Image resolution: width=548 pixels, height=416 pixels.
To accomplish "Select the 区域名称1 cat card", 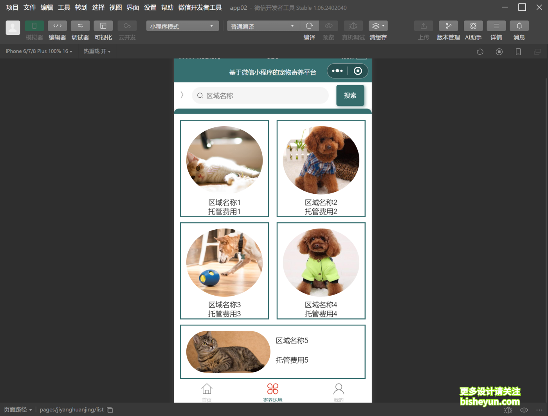I will [x=224, y=168].
